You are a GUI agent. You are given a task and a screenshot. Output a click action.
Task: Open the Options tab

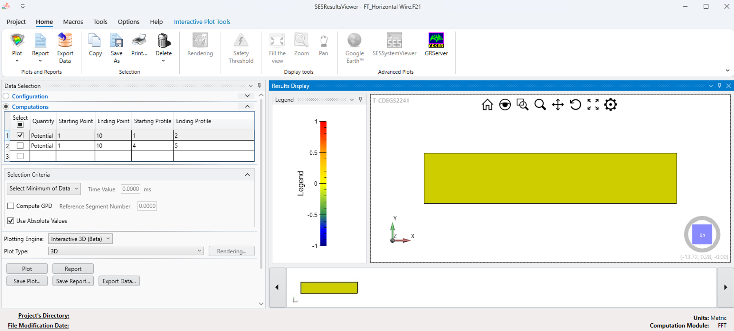128,22
